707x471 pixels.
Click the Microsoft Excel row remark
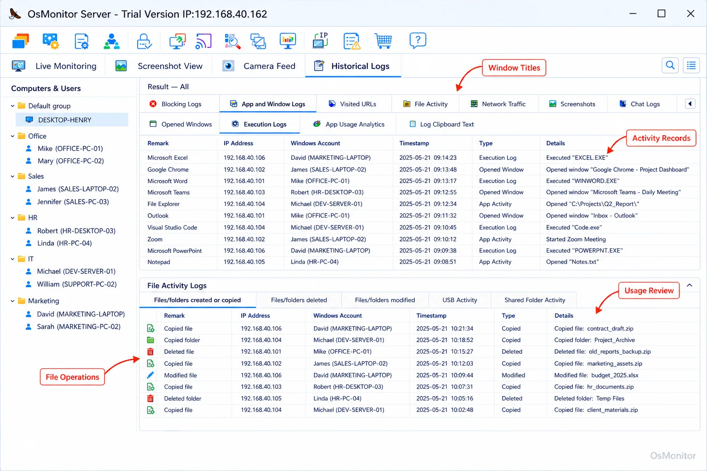pos(168,158)
